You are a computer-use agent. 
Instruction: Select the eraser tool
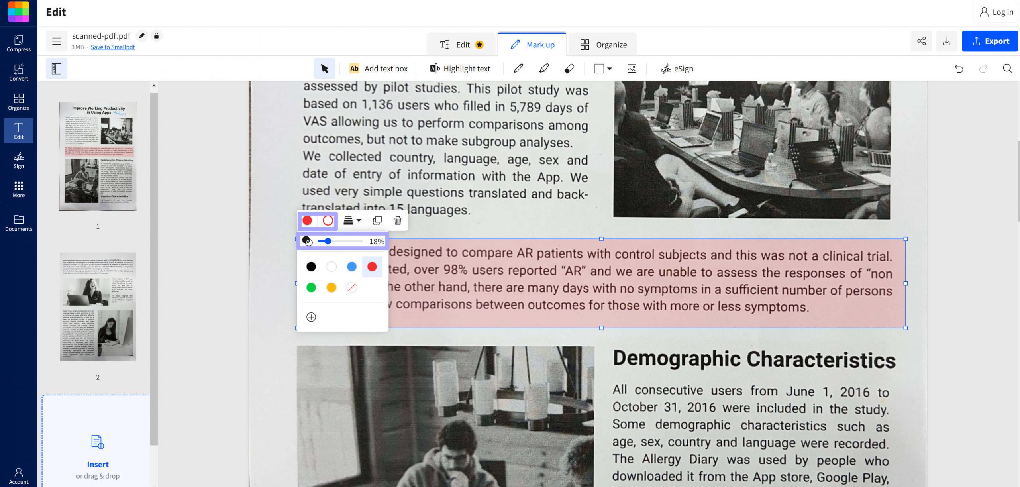[x=569, y=69]
